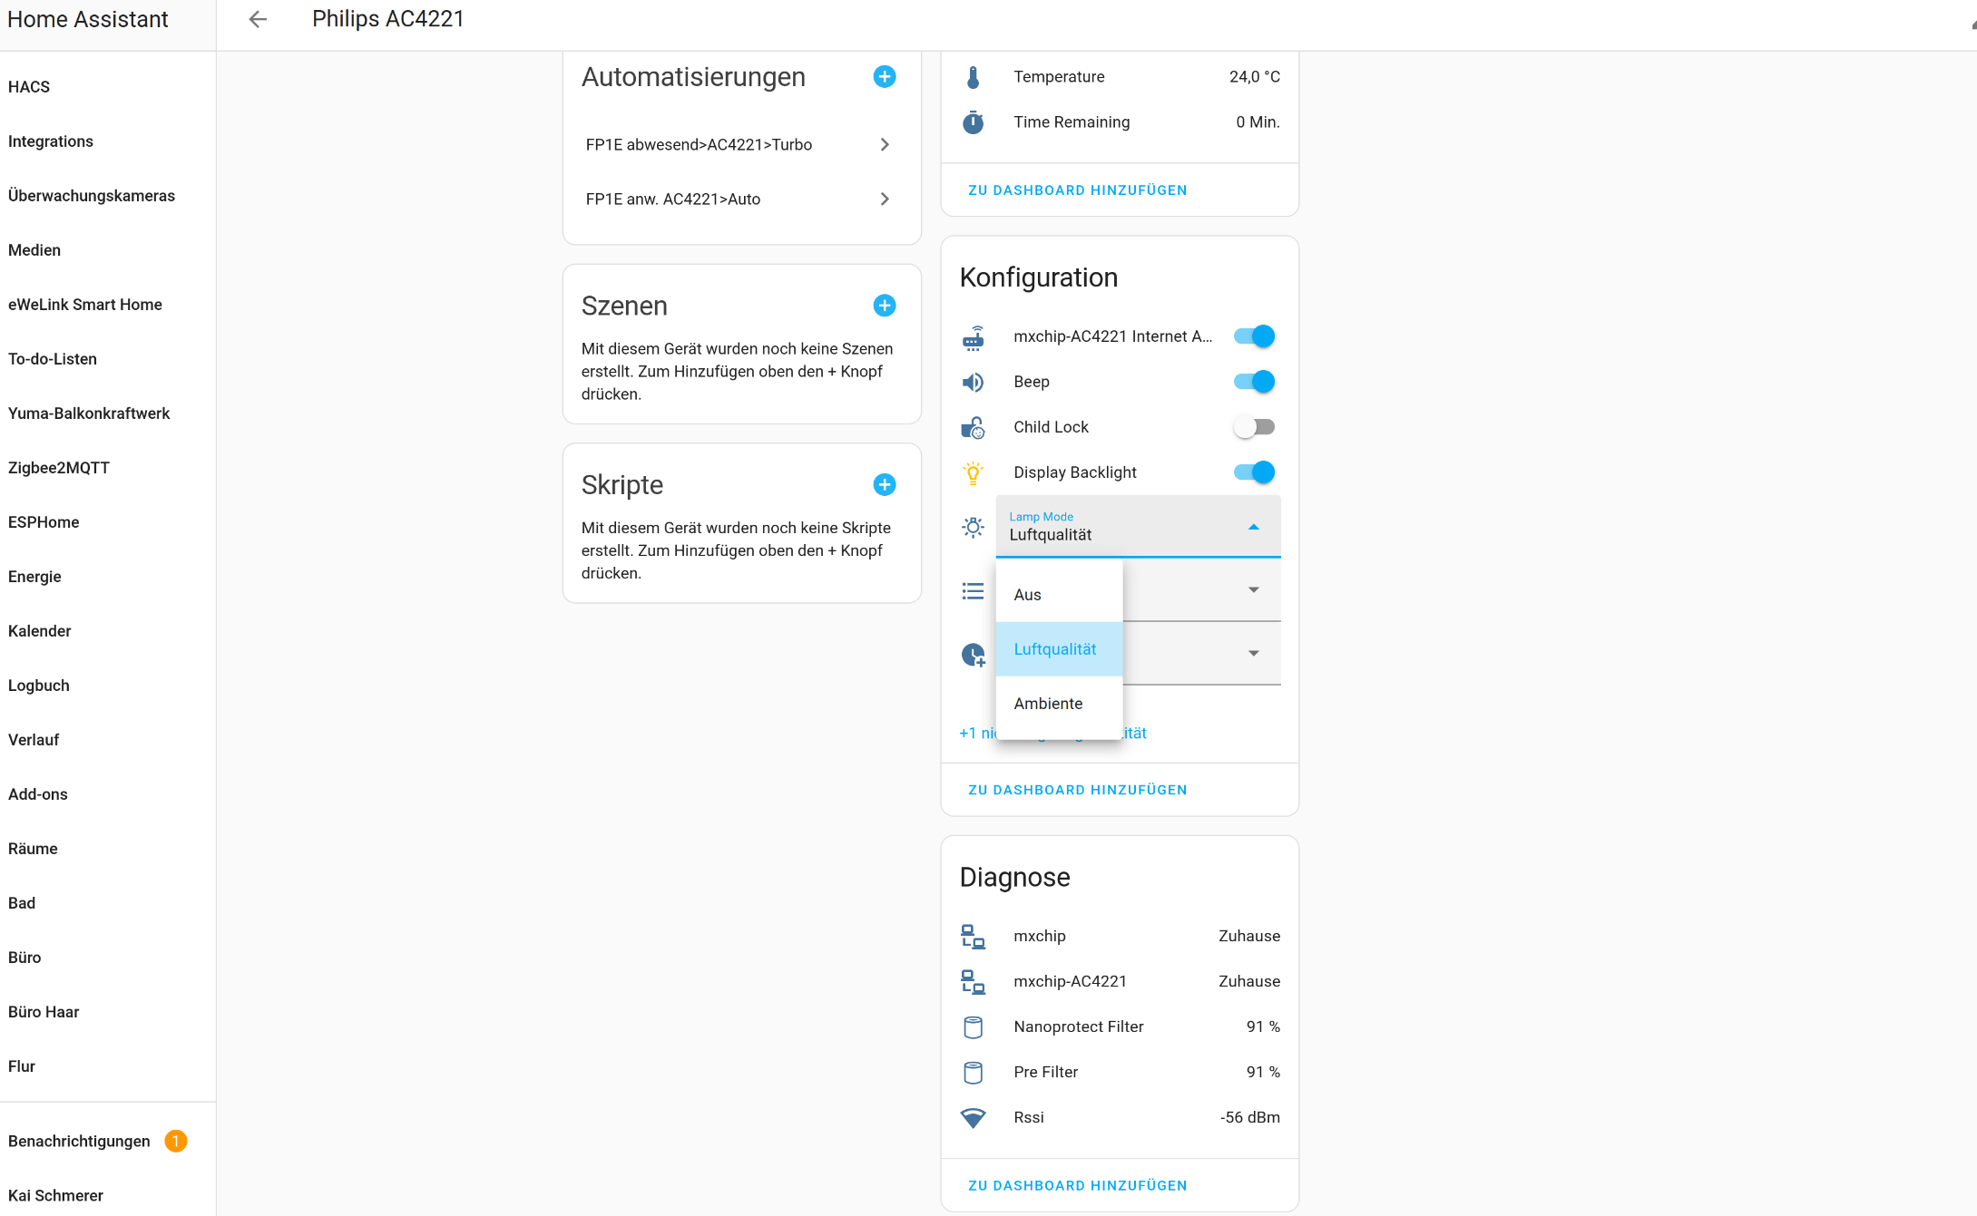Open Benachrichtigungen in the sidebar
Image resolution: width=1977 pixels, height=1216 pixels.
pos(80,1141)
